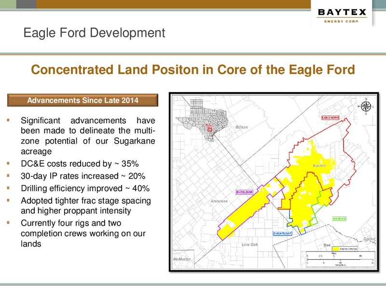Click the SUGARLOAF label on the map
Image resolution: width=386 pixels, height=289 pixels.
click(x=283, y=233)
